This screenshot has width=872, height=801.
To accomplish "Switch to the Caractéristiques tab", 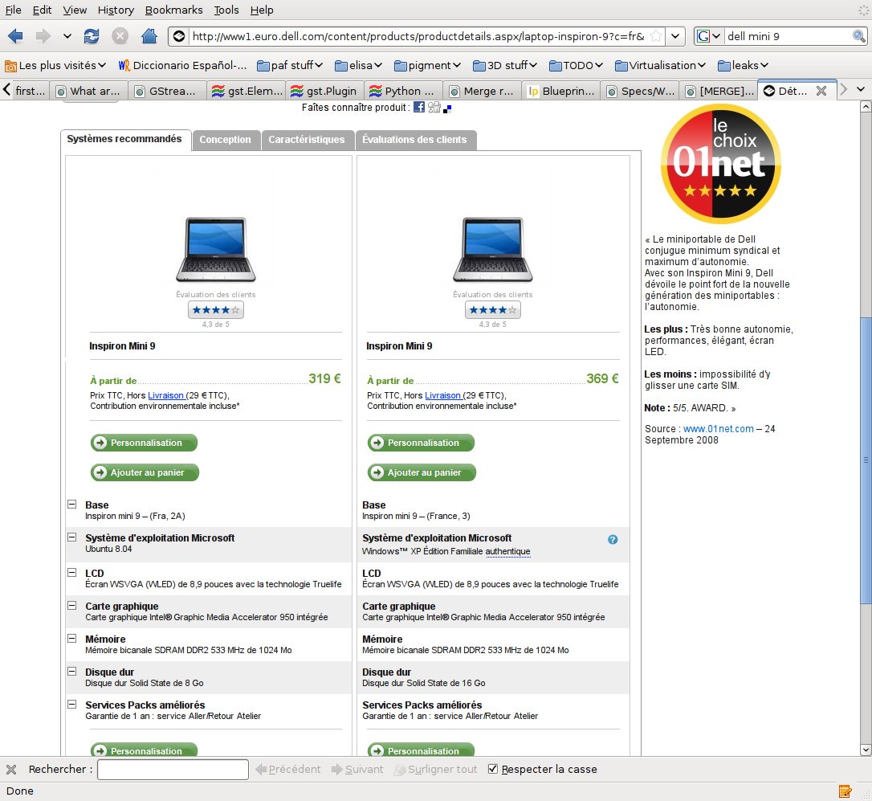I will coord(307,140).
